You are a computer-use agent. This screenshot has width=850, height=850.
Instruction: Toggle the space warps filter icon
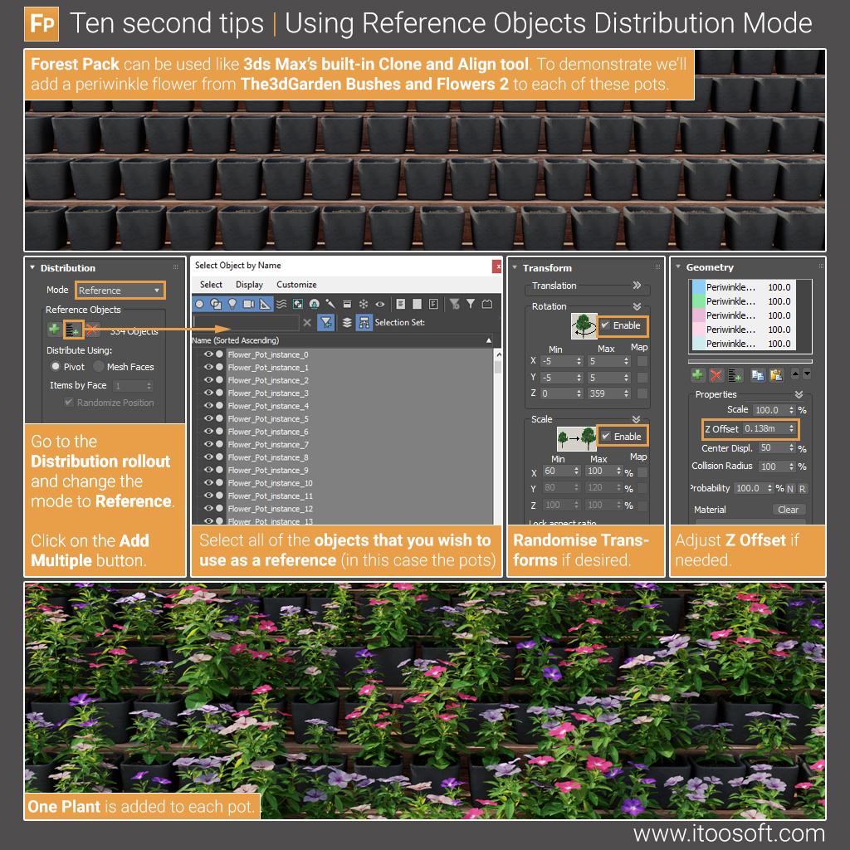[x=281, y=304]
